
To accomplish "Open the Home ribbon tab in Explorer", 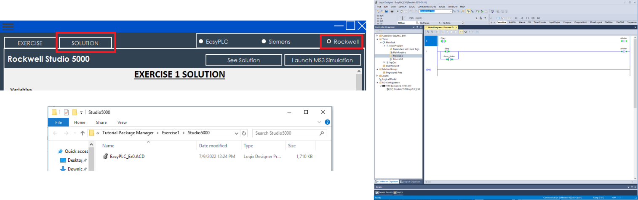I will [x=80, y=123].
